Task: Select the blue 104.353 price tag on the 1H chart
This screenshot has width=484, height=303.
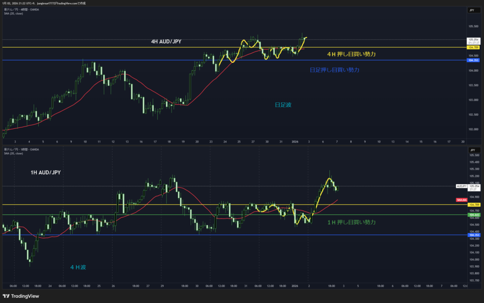Action: pyautogui.click(x=473, y=235)
